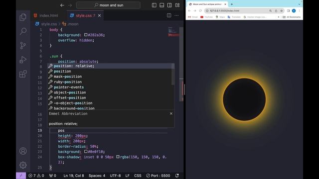
Task: Share this page from Chrome address bar
Action: (276, 11)
